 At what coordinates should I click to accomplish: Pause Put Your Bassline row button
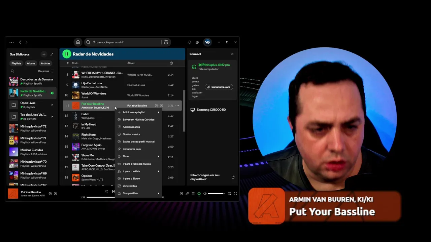tap(67, 106)
